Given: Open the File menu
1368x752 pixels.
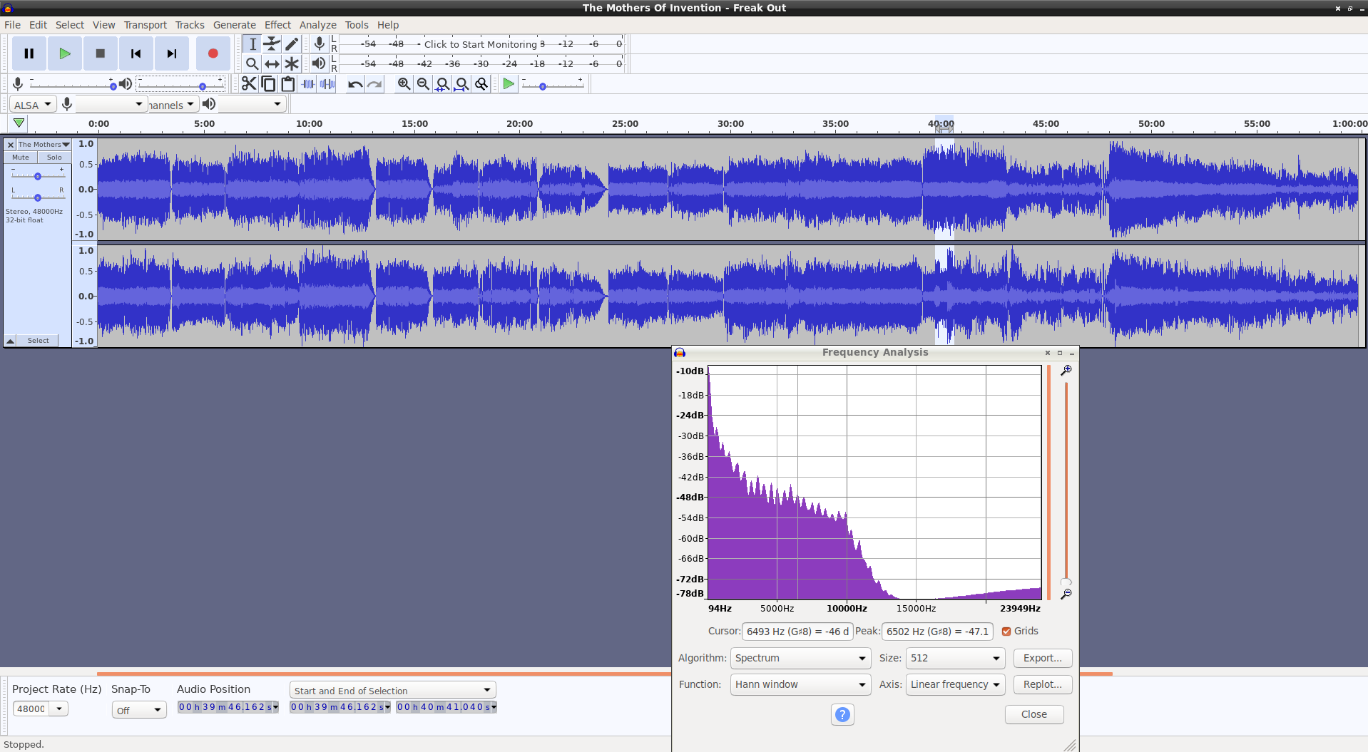Looking at the screenshot, I should click(x=12, y=25).
